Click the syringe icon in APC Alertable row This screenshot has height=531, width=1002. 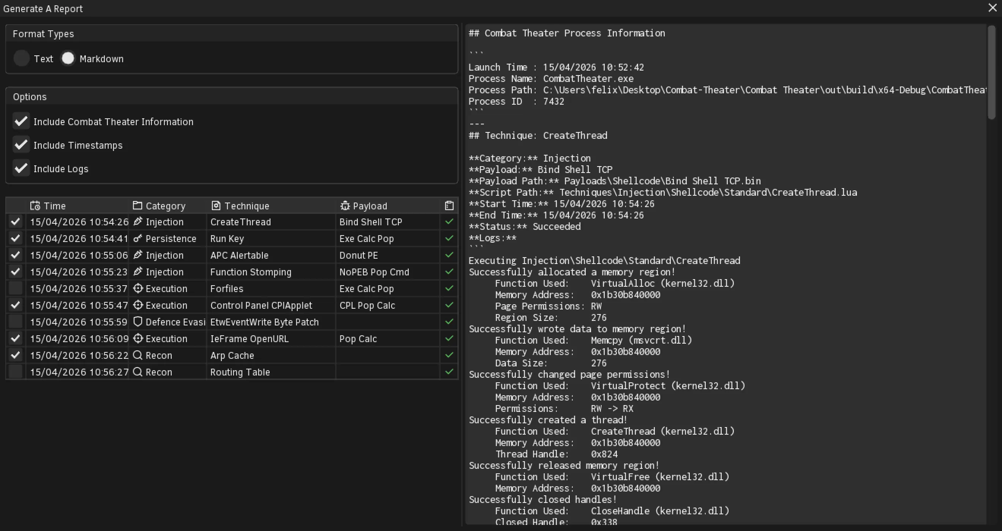138,255
